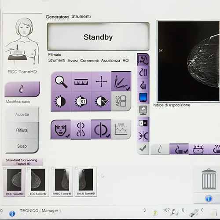Click the printer status icon
This screenshot has height=220, width=220.
click(x=194, y=213)
